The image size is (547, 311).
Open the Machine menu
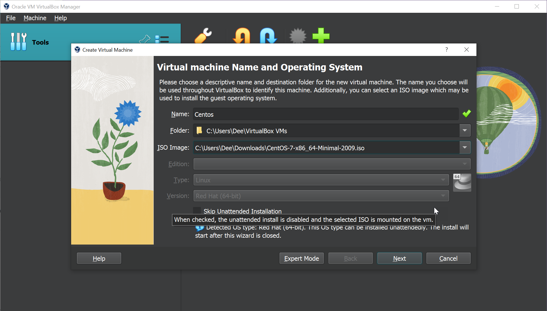pos(35,18)
